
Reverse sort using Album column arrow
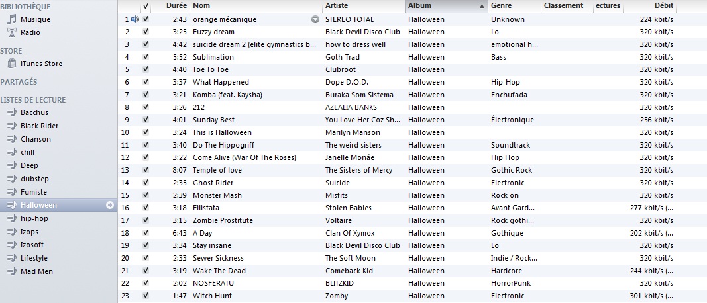(x=482, y=6)
